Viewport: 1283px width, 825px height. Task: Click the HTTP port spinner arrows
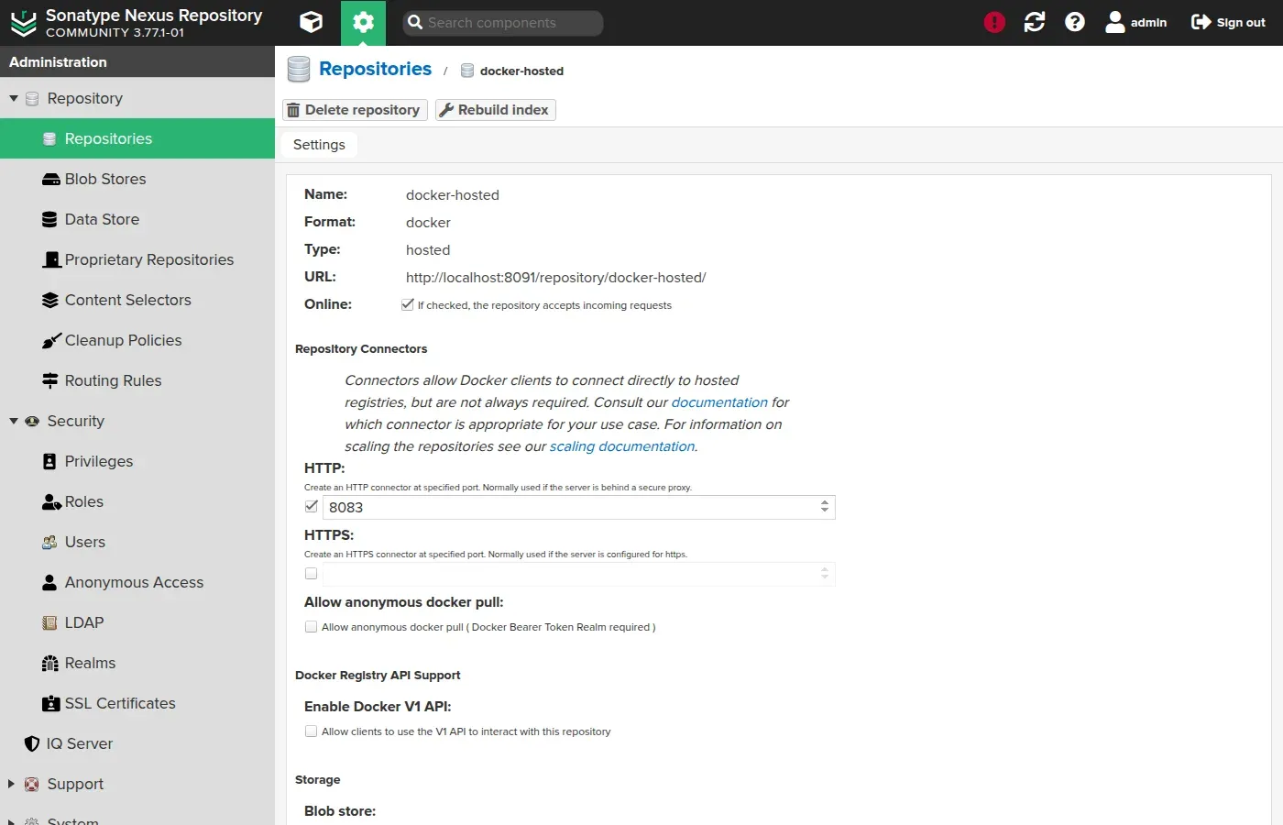tap(825, 507)
